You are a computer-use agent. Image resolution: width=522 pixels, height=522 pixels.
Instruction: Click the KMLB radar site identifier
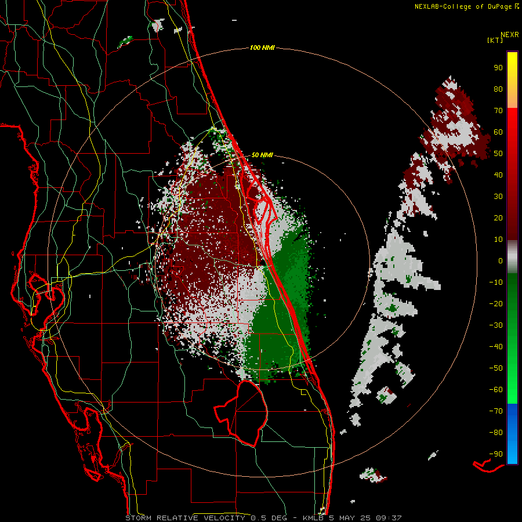(313, 518)
